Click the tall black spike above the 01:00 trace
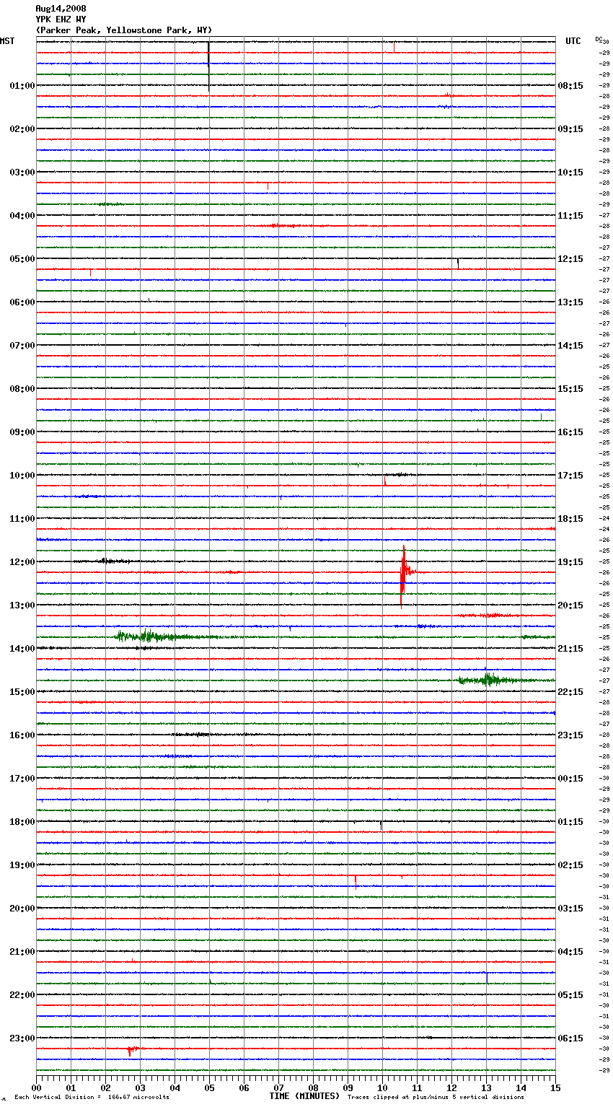Image resolution: width=613 pixels, height=1107 pixels. [208, 66]
